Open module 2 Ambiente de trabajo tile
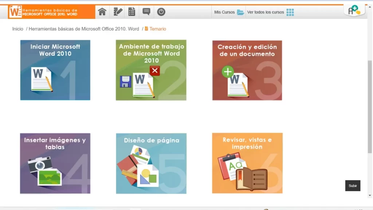The width and height of the screenshot is (373, 210). pyautogui.click(x=151, y=70)
